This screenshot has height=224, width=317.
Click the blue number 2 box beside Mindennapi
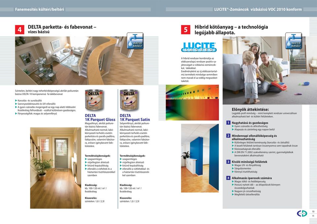tap(228, 135)
